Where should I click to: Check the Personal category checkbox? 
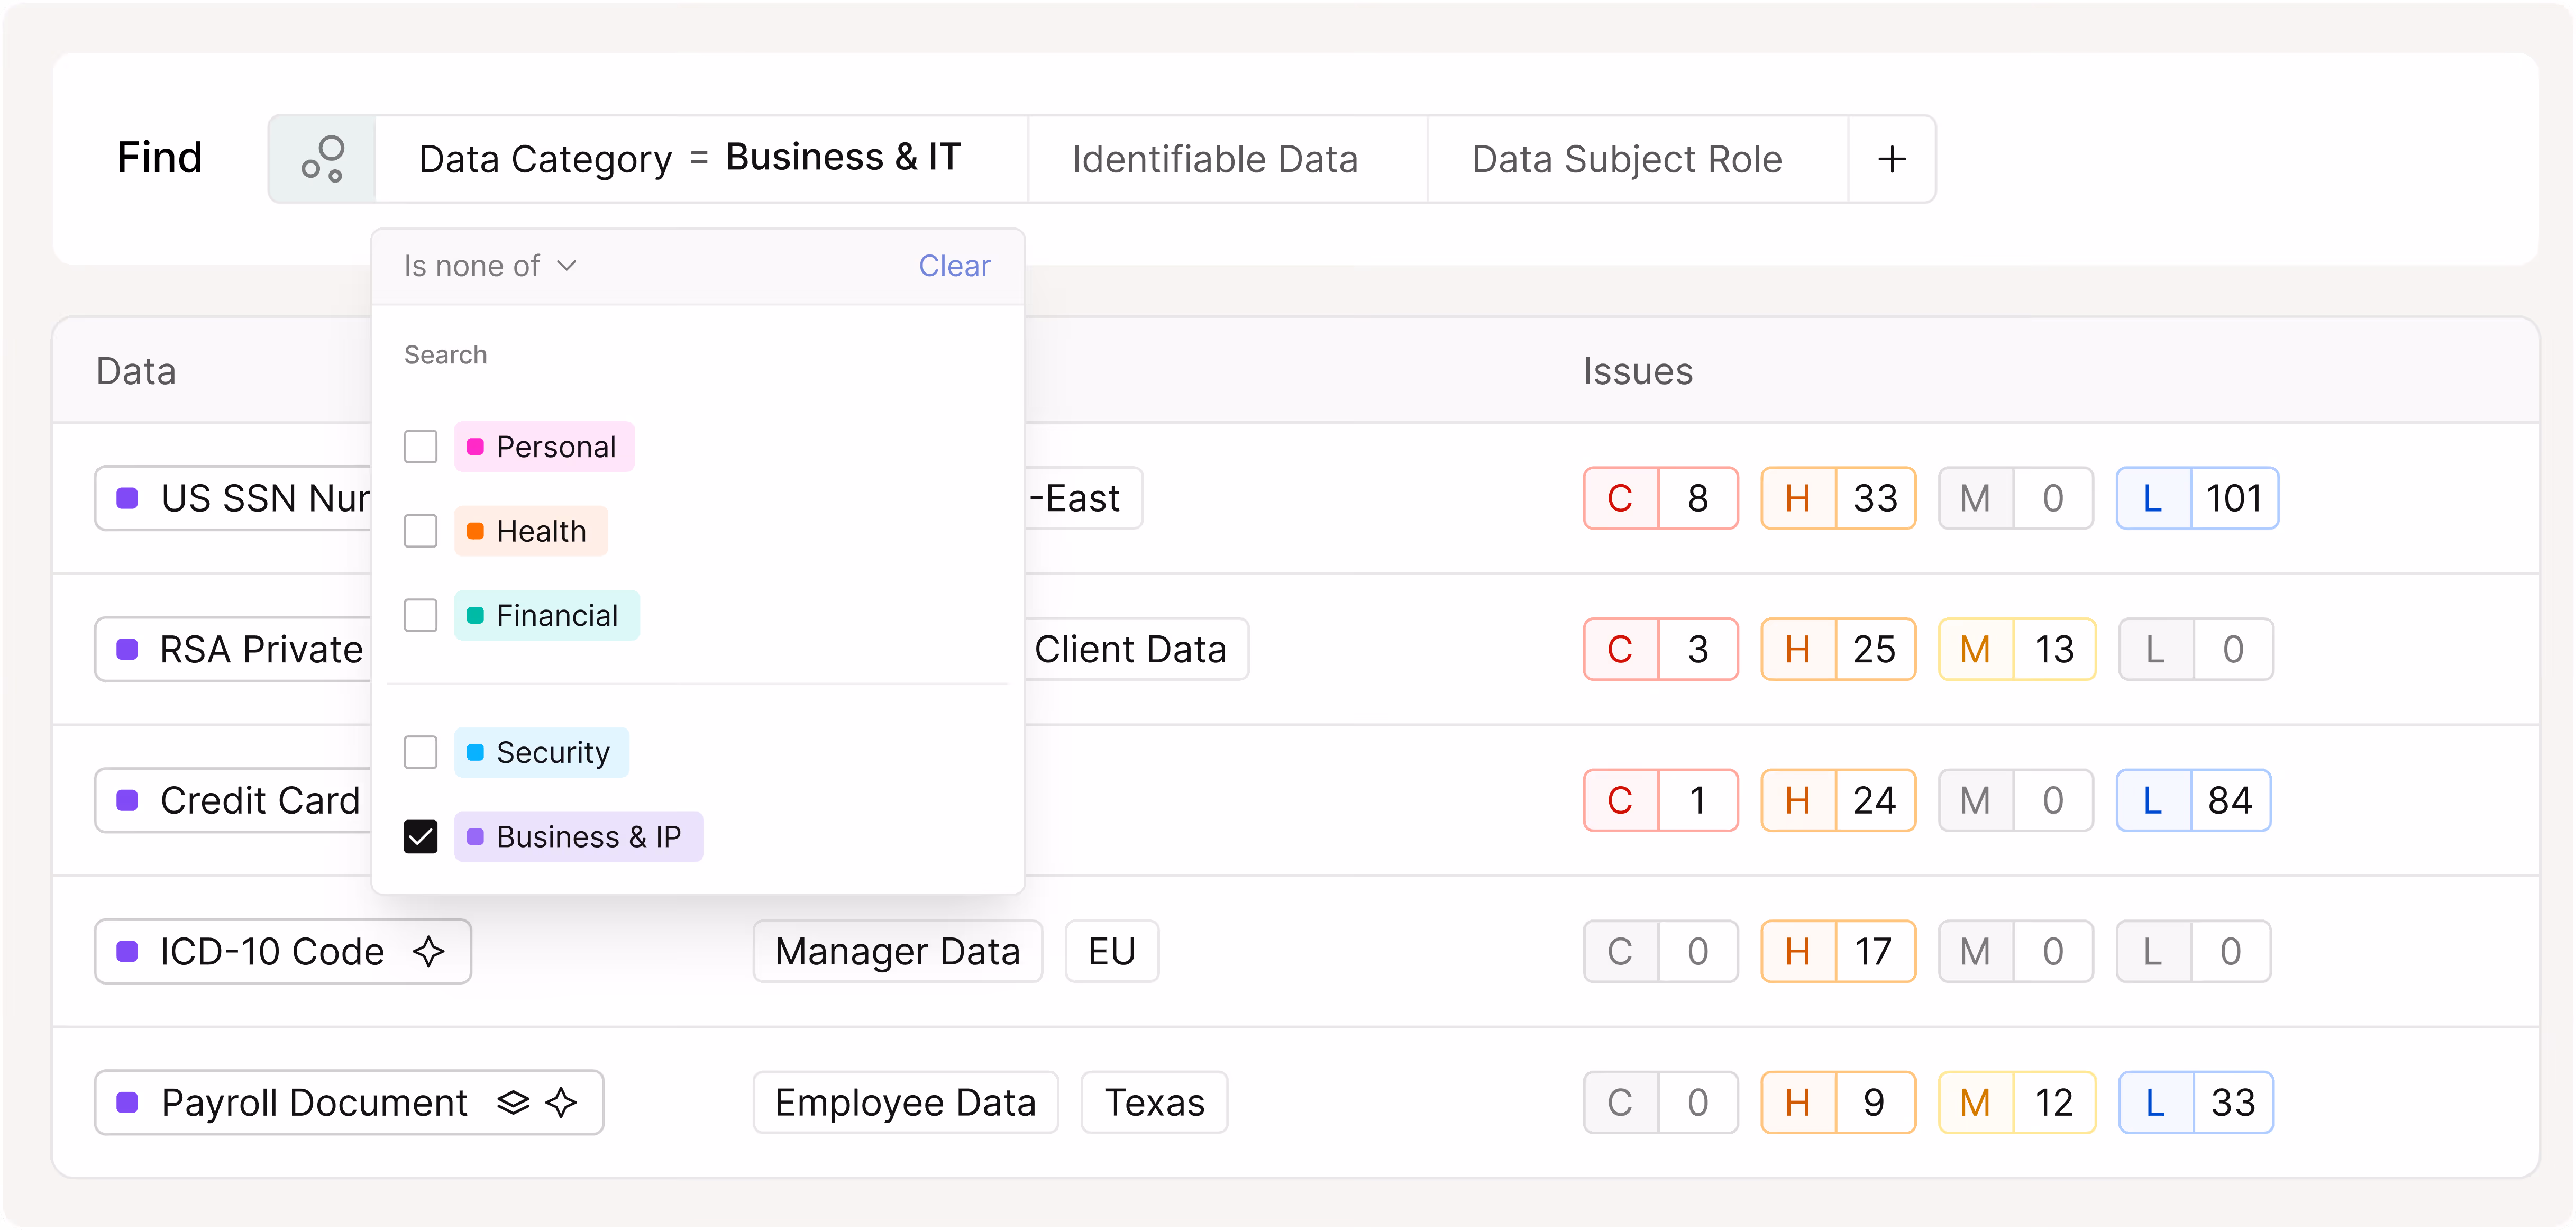coord(421,447)
